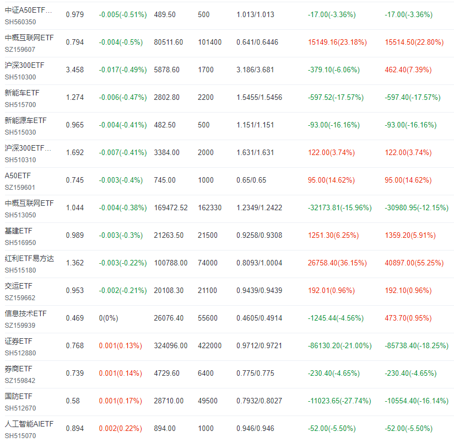
Task: Click holding 422000 of 证券ETF
Action: [209, 345]
